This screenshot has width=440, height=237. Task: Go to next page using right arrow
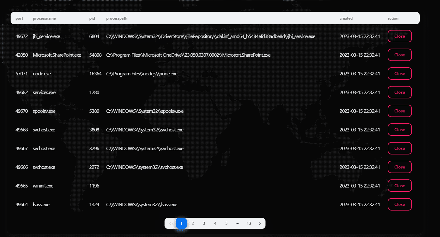[260, 223]
